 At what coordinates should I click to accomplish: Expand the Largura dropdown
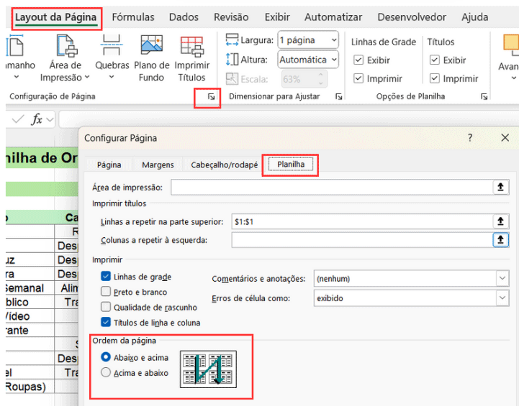coord(332,41)
